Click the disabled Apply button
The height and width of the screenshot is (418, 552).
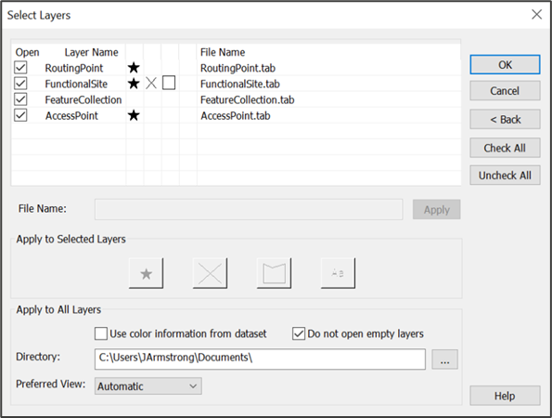(x=437, y=210)
